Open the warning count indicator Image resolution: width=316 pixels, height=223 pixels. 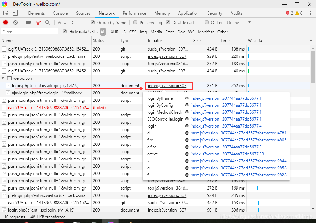coord(299,13)
